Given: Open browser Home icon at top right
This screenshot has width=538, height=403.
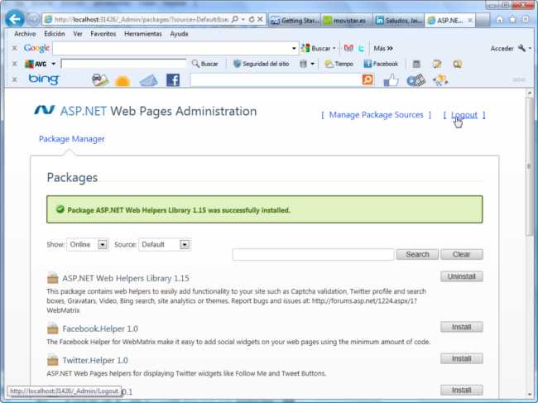Looking at the screenshot, I should [499, 19].
